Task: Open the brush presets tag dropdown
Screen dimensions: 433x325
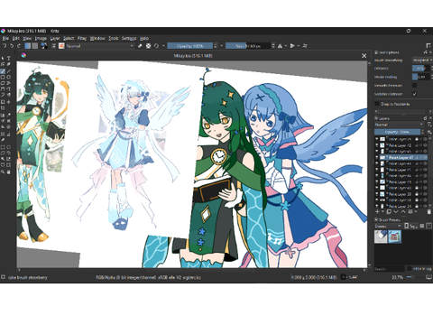Action: (x=388, y=226)
